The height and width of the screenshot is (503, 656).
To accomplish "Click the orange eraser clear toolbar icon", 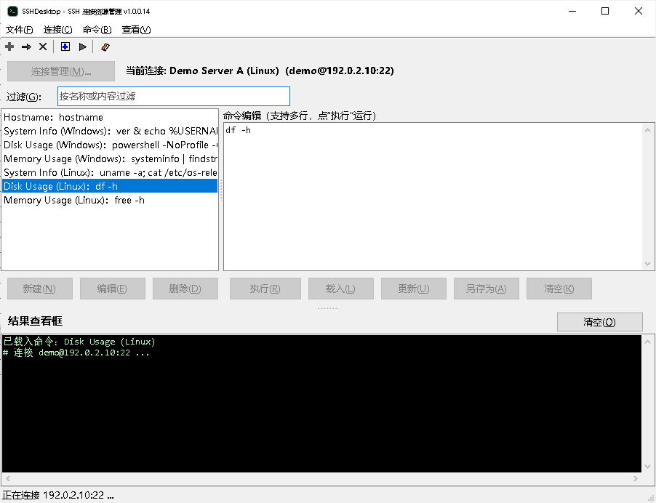I will pyautogui.click(x=105, y=47).
